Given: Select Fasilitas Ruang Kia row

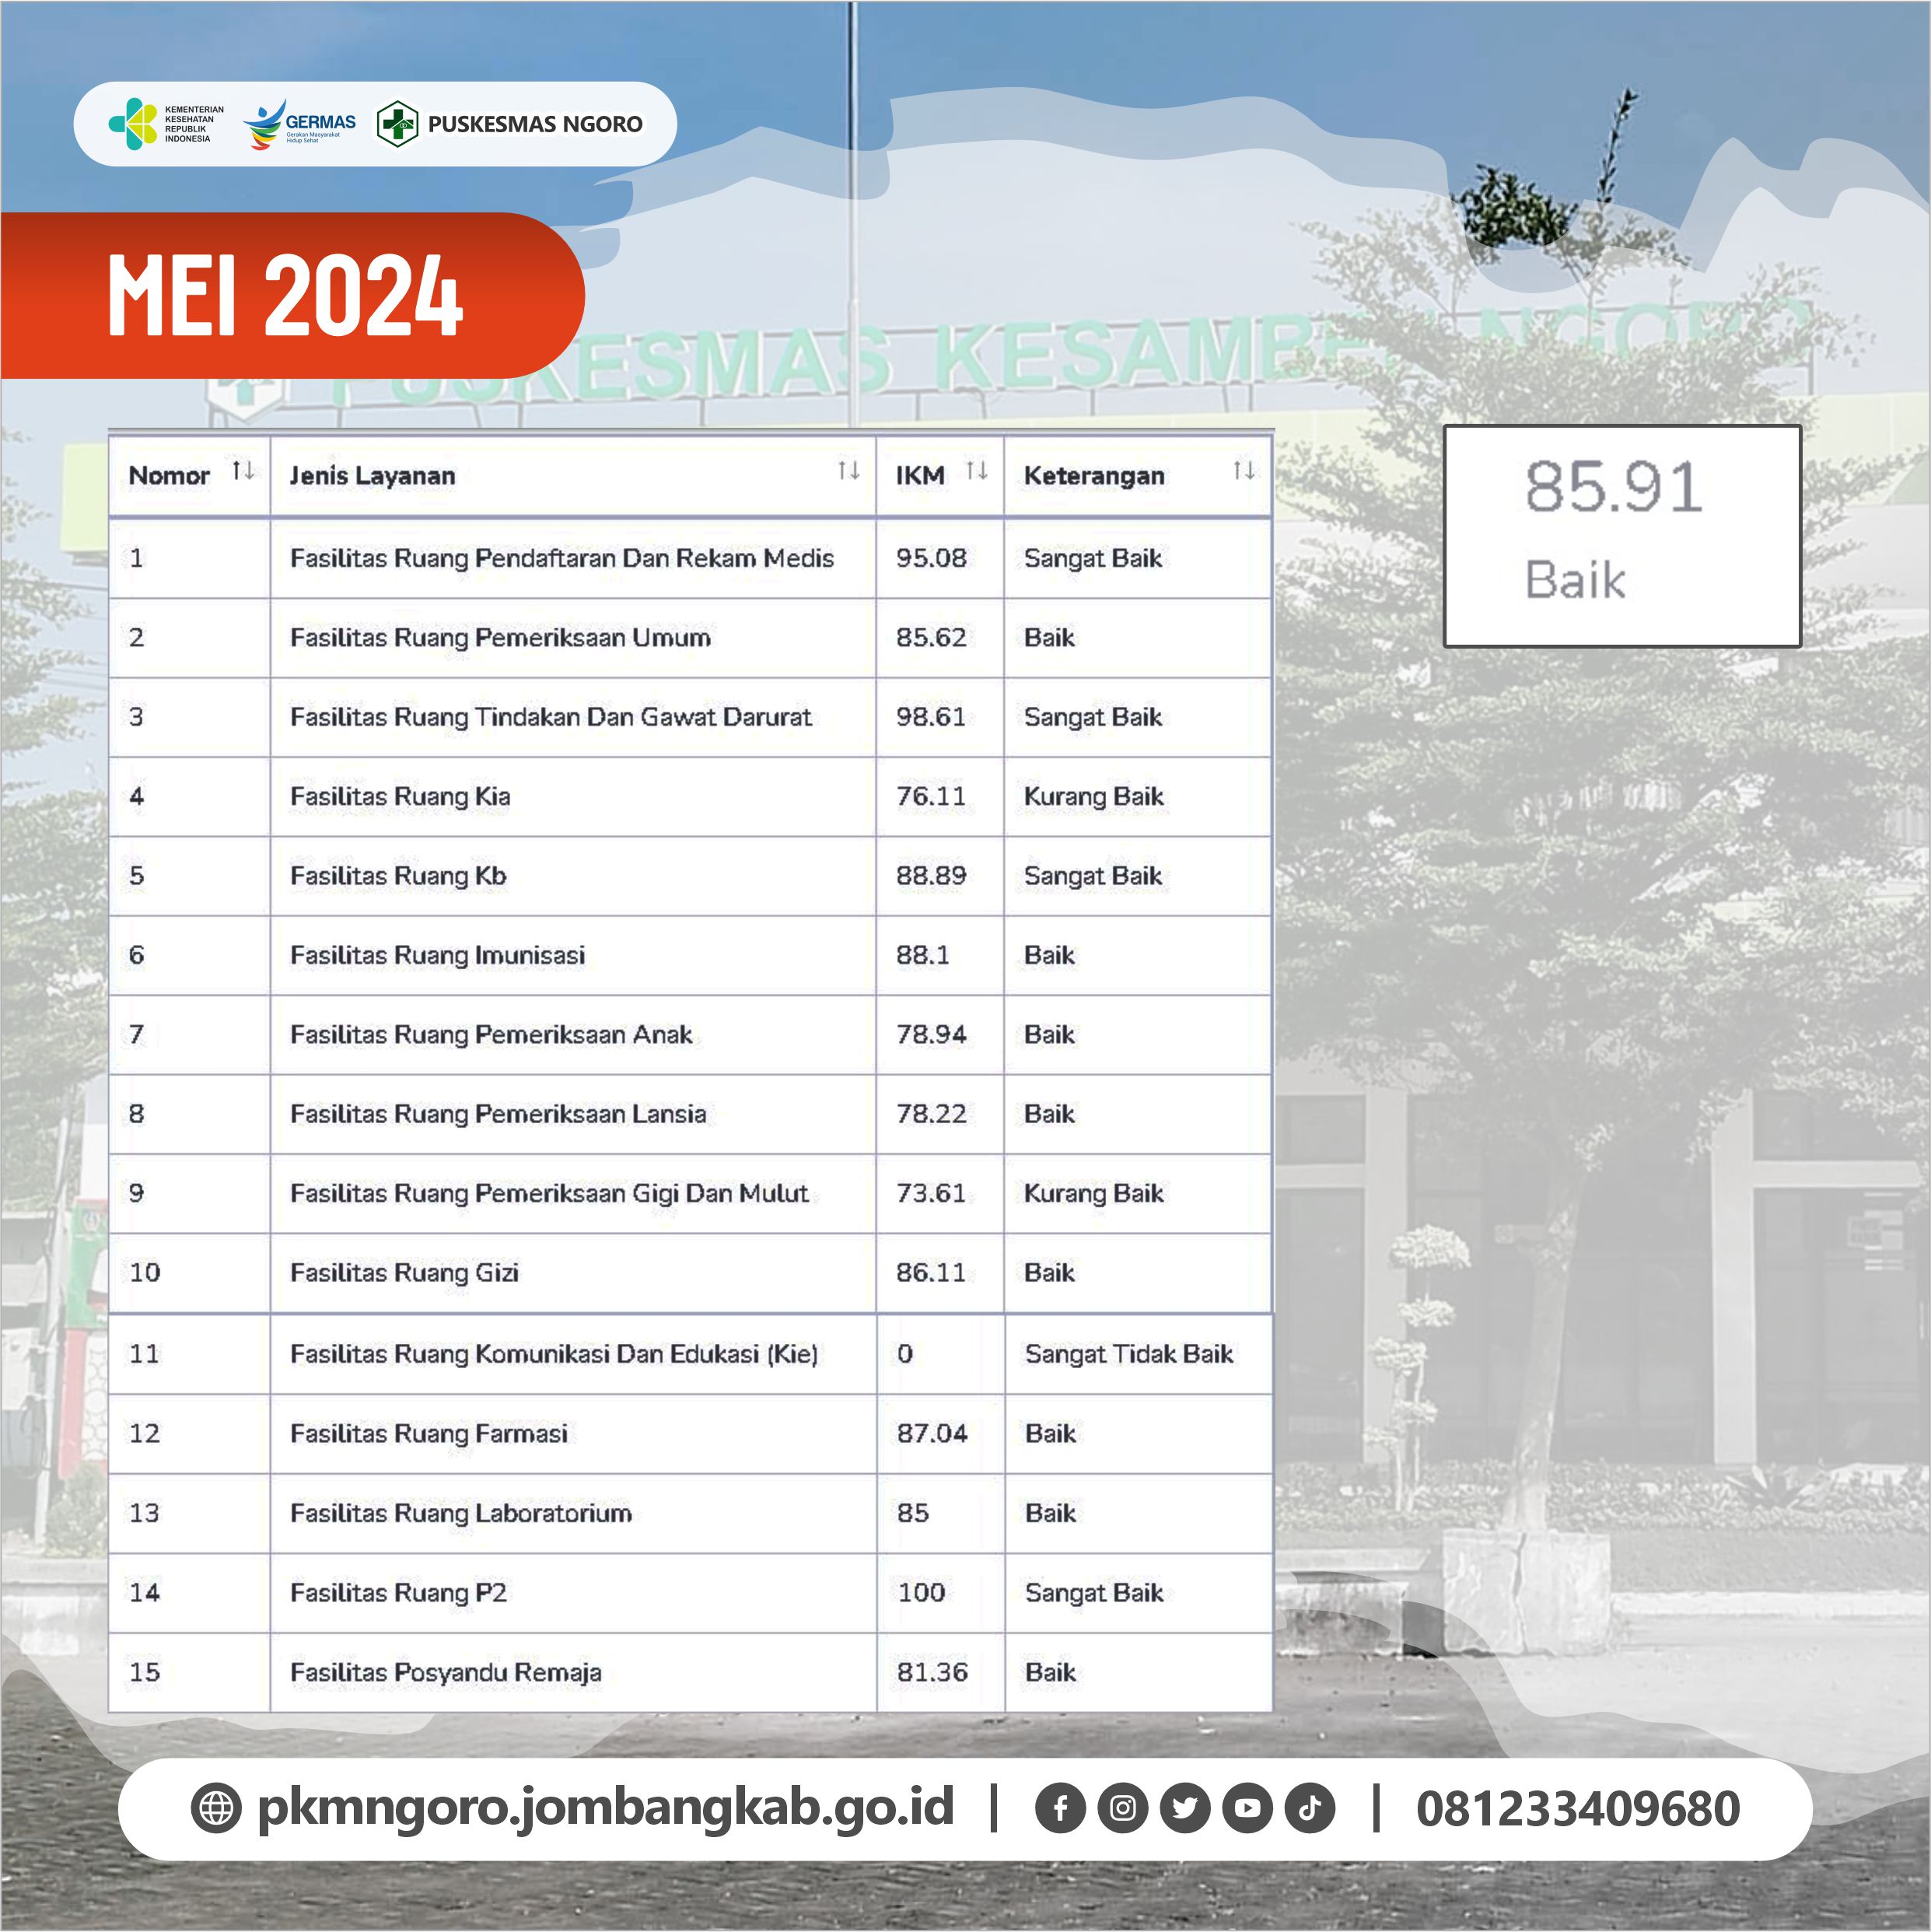Looking at the screenshot, I should pyautogui.click(x=690, y=797).
